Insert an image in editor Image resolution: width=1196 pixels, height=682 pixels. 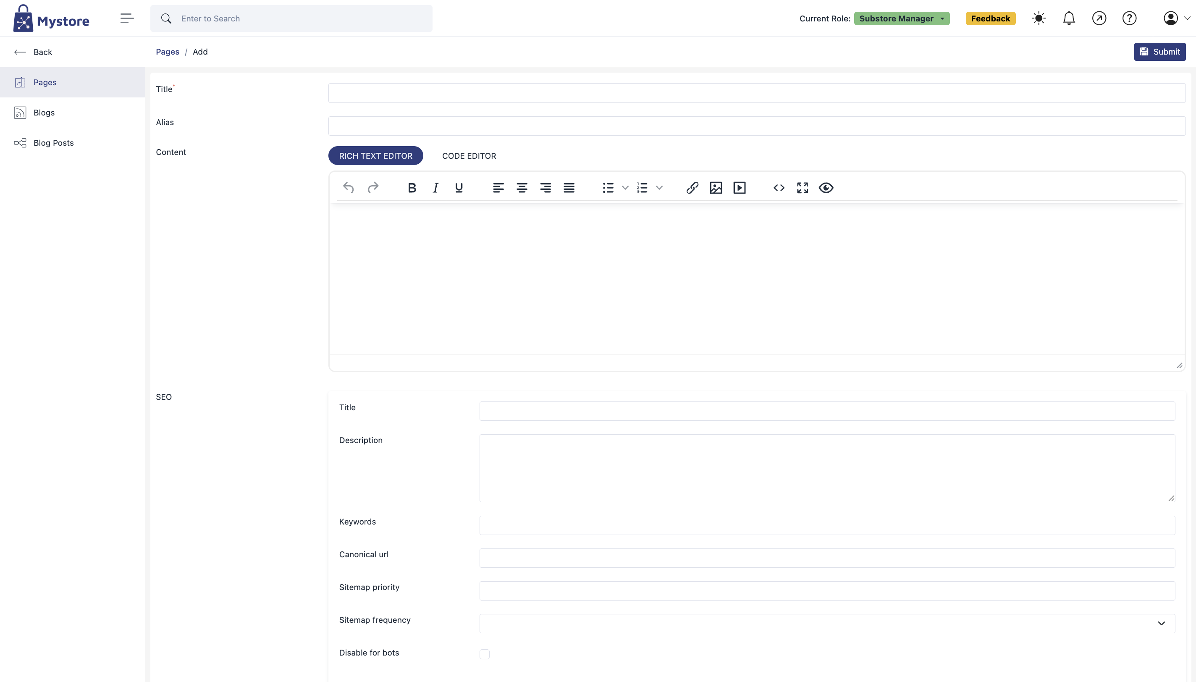tap(716, 188)
